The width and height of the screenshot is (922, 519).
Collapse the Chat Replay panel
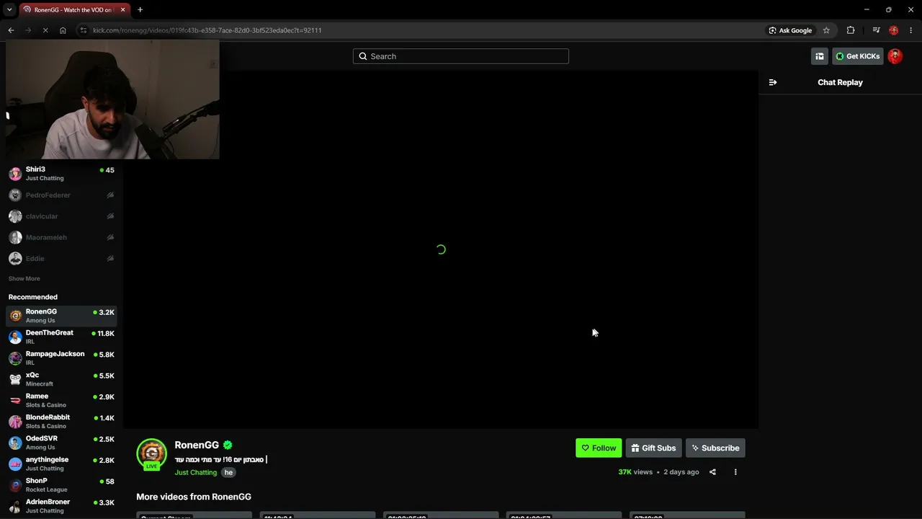click(x=773, y=82)
